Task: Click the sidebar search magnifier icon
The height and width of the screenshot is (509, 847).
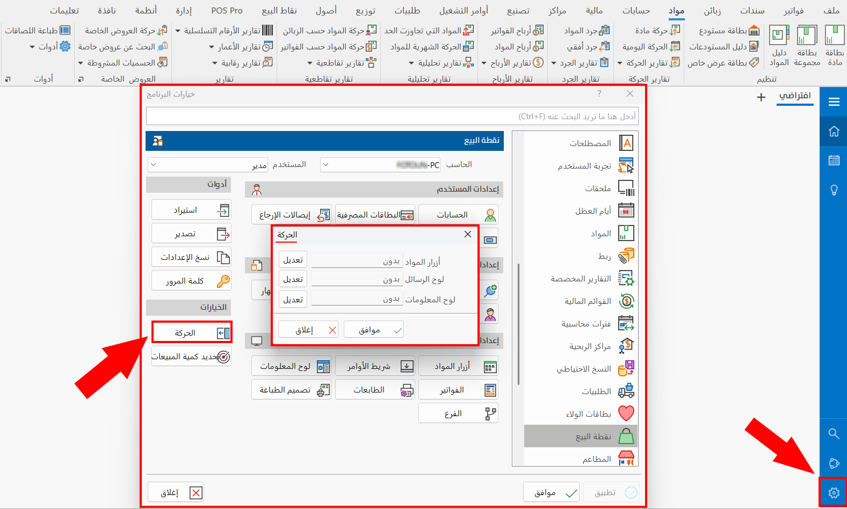Action: click(834, 433)
